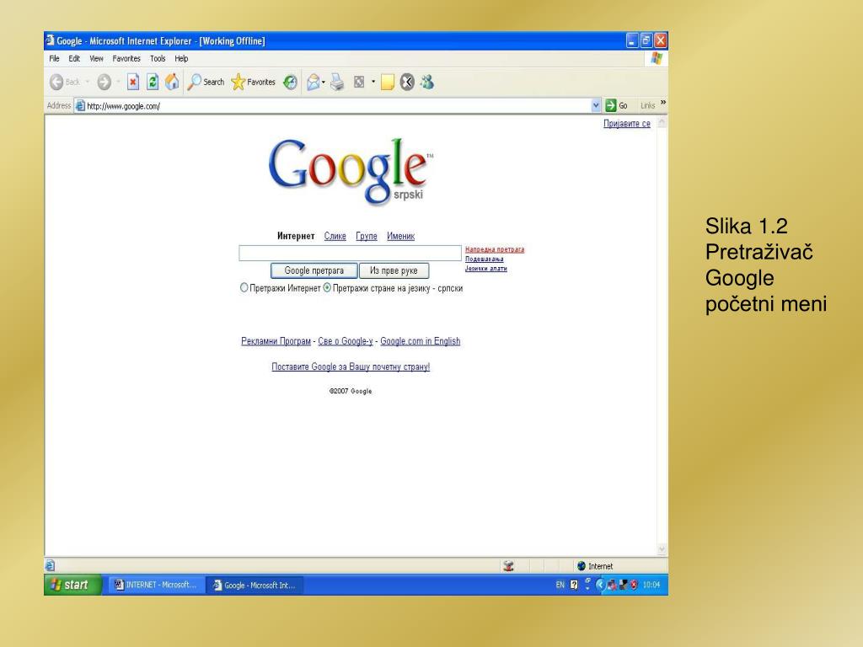Click the language bar help question icon
The height and width of the screenshot is (647, 863).
(x=574, y=585)
